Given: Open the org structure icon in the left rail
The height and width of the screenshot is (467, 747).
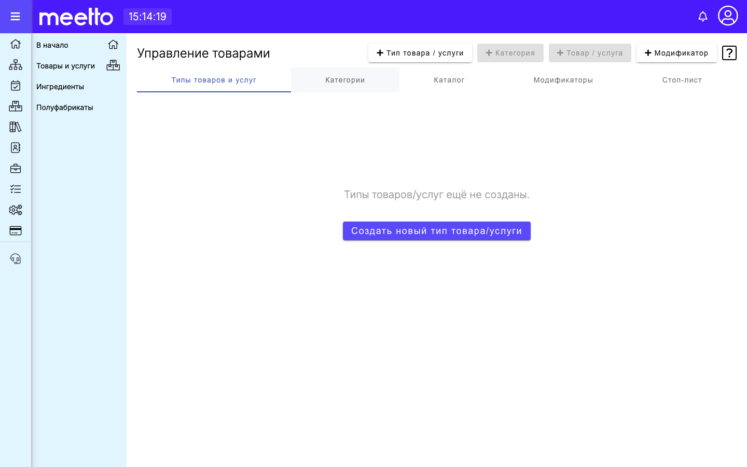Looking at the screenshot, I should pos(16,65).
